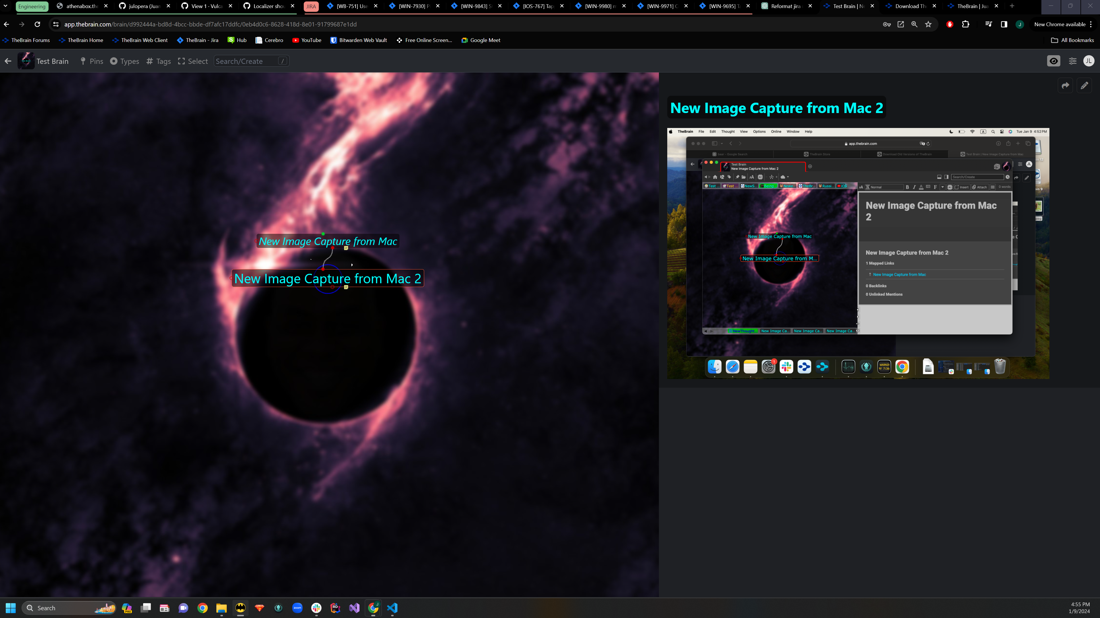Viewport: 1100px width, 618px height.
Task: Open the Windows Start menu
Action: (x=11, y=608)
